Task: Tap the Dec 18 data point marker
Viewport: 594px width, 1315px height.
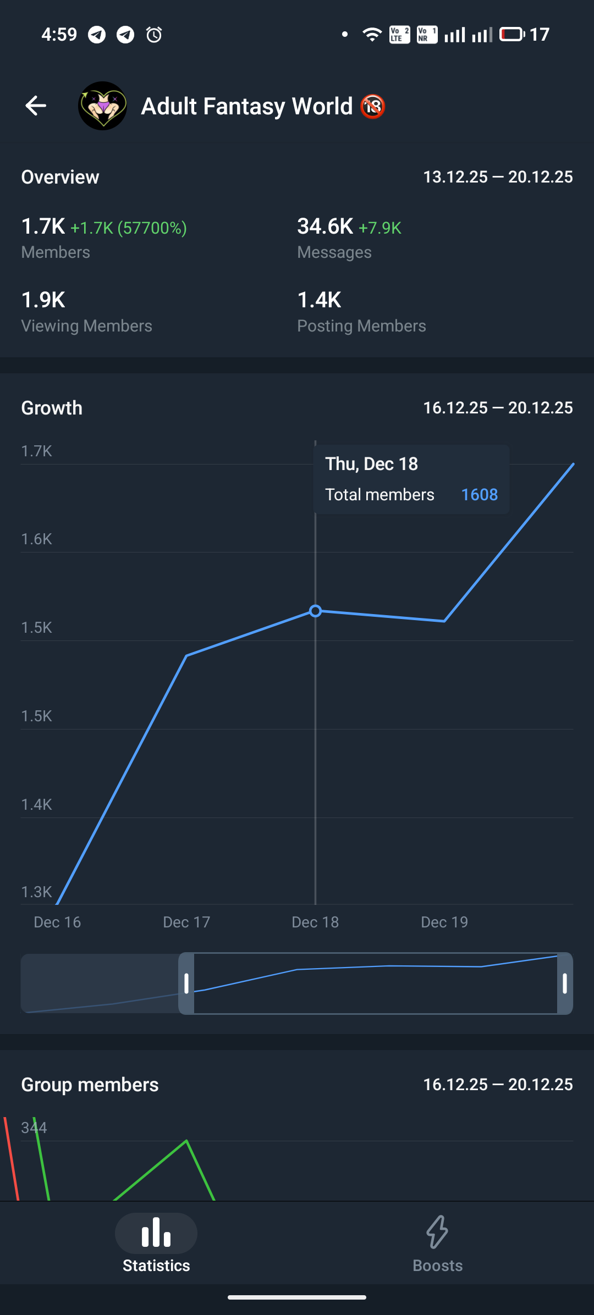Action: click(315, 611)
